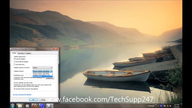Image resolution: width=192 pixels, height=108 pixels.
Task: Launch Windows Media Player from taskbar
Action: coord(27,106)
